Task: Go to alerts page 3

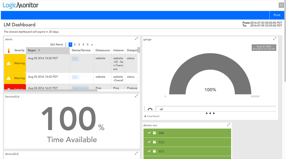Action: (x=79, y=44)
